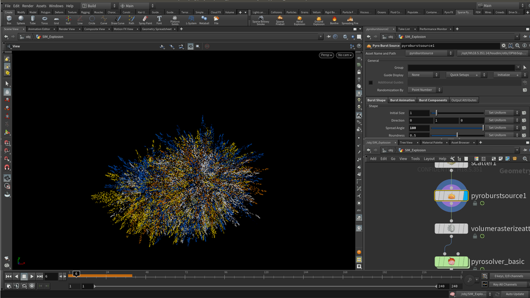Open Randomization By Point Number dropdown

pos(425,90)
